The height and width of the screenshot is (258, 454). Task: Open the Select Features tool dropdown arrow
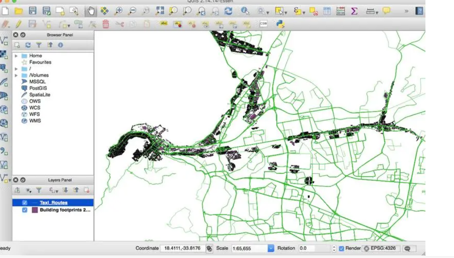286,13
